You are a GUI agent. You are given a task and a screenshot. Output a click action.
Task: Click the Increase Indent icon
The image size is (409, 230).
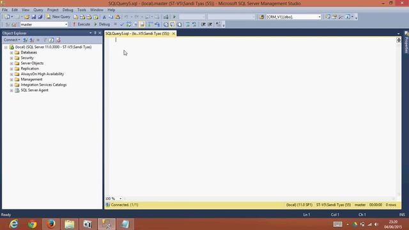tap(210, 24)
